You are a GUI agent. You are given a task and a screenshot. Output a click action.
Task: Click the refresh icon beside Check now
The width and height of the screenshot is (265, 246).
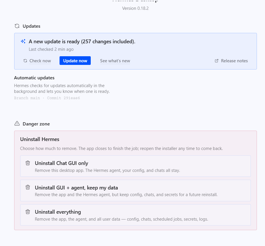tap(25, 61)
